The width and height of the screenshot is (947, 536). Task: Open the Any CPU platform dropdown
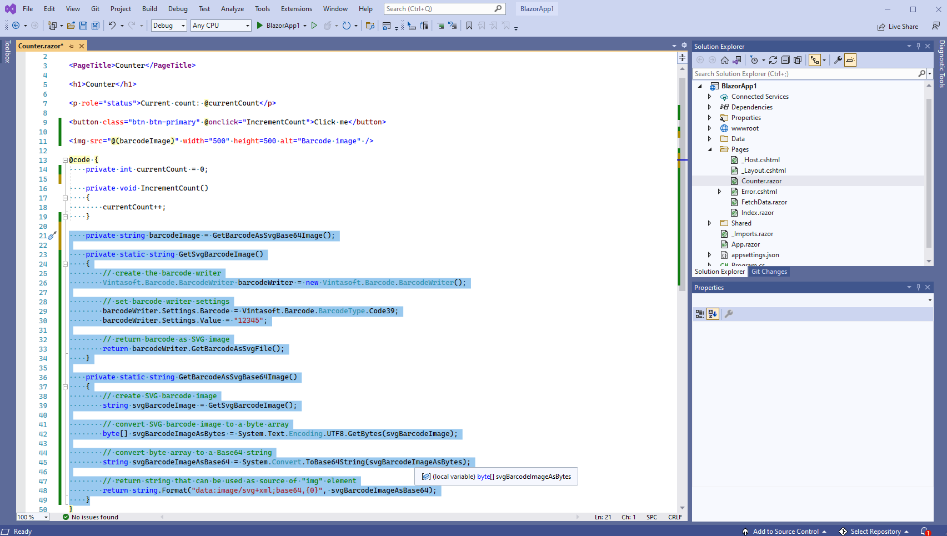click(221, 26)
